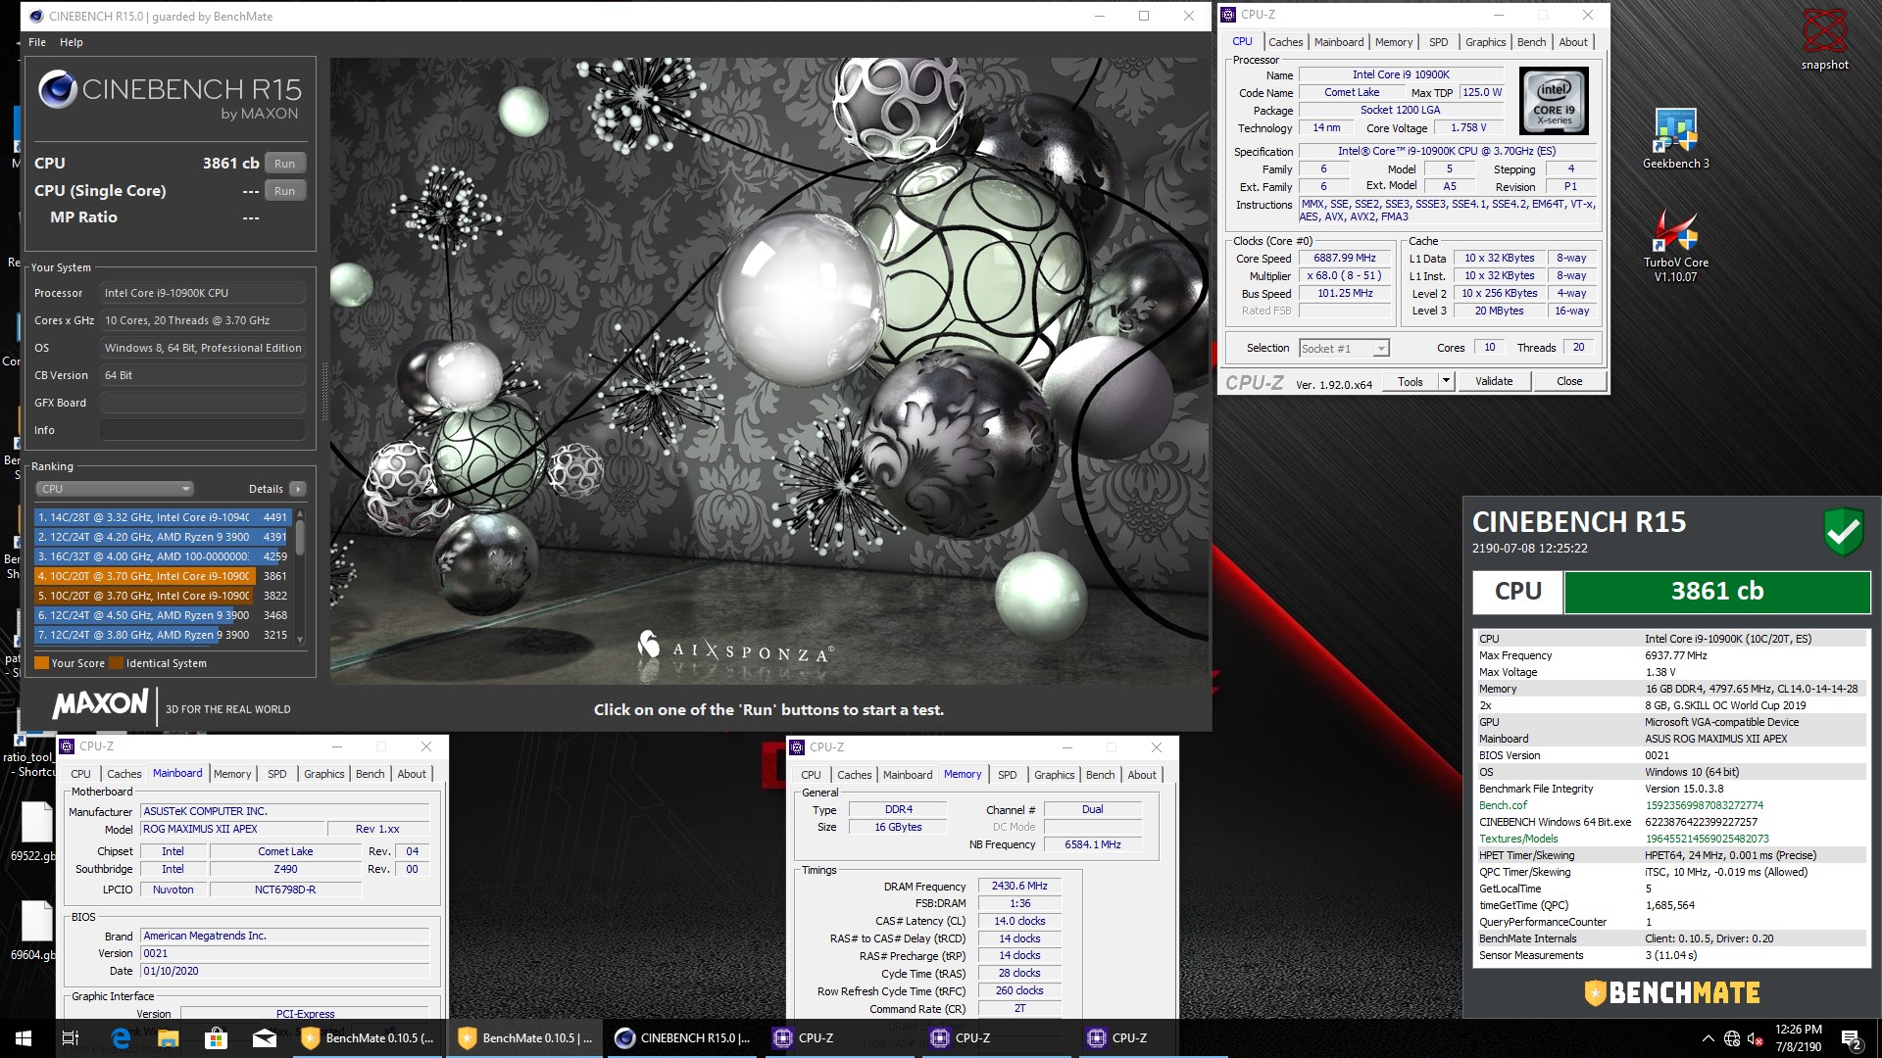
Task: Open Graphics tab in the Memory CPU-Z window
Action: coord(1054,775)
